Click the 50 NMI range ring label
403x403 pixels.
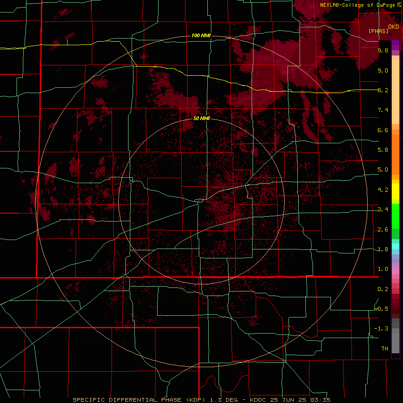pos(201,119)
